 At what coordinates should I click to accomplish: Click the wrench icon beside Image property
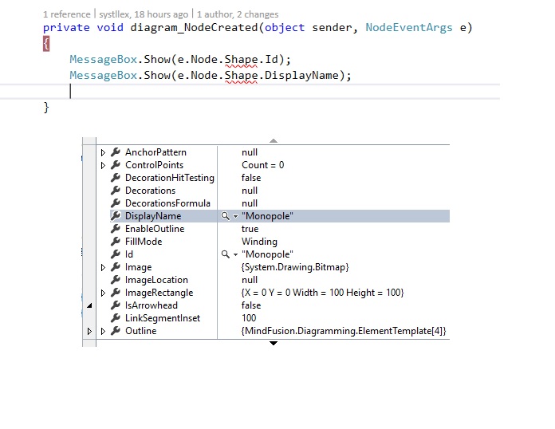coord(116,267)
